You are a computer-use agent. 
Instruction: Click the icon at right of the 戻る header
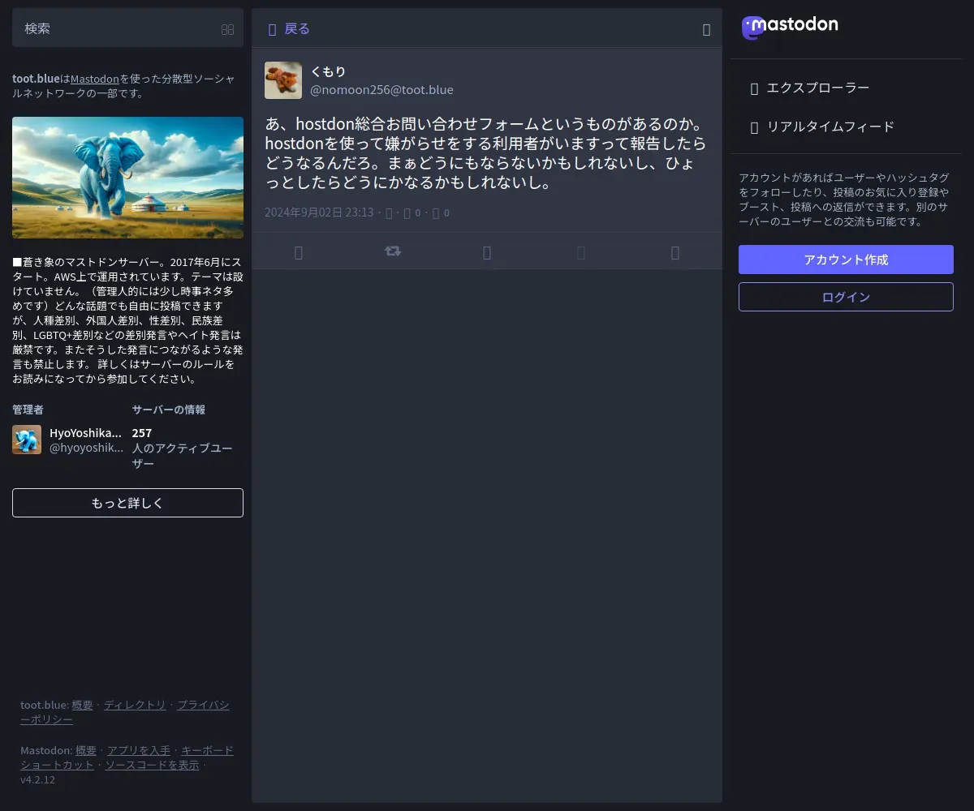tap(706, 29)
